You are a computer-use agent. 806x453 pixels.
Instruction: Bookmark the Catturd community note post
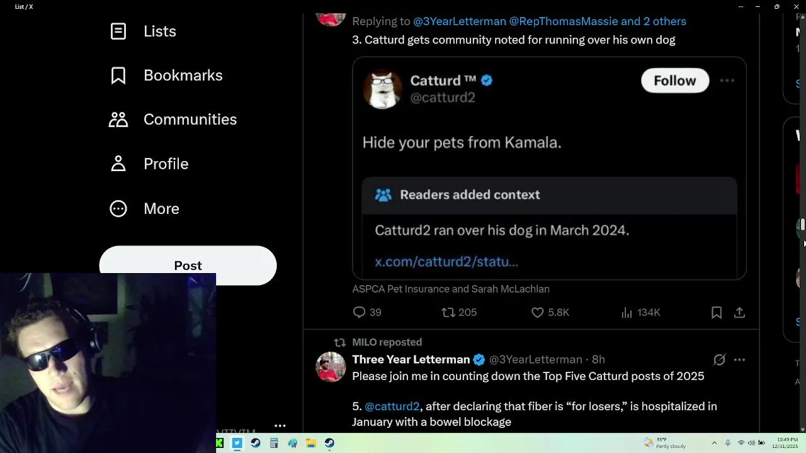[x=717, y=312]
